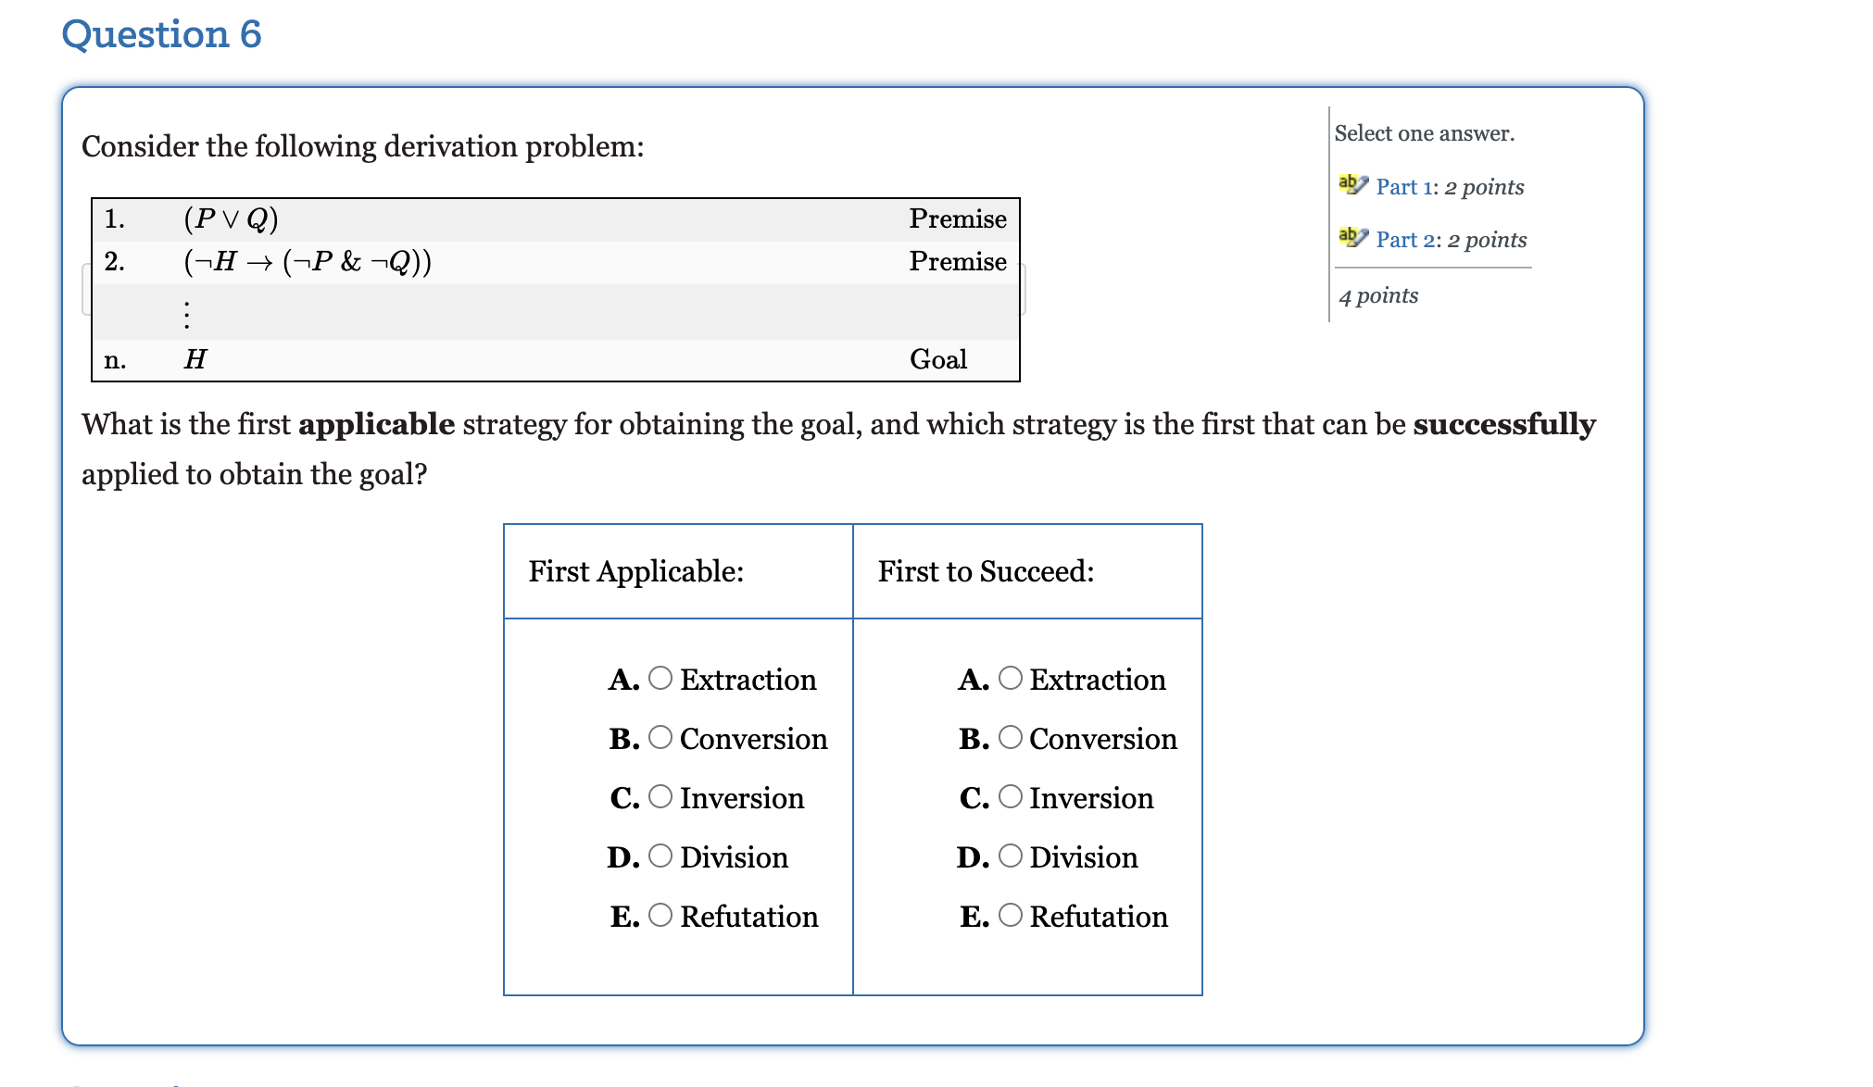Click the edit icon beside Part 1
The height and width of the screenshot is (1087, 1873).
click(x=1351, y=183)
